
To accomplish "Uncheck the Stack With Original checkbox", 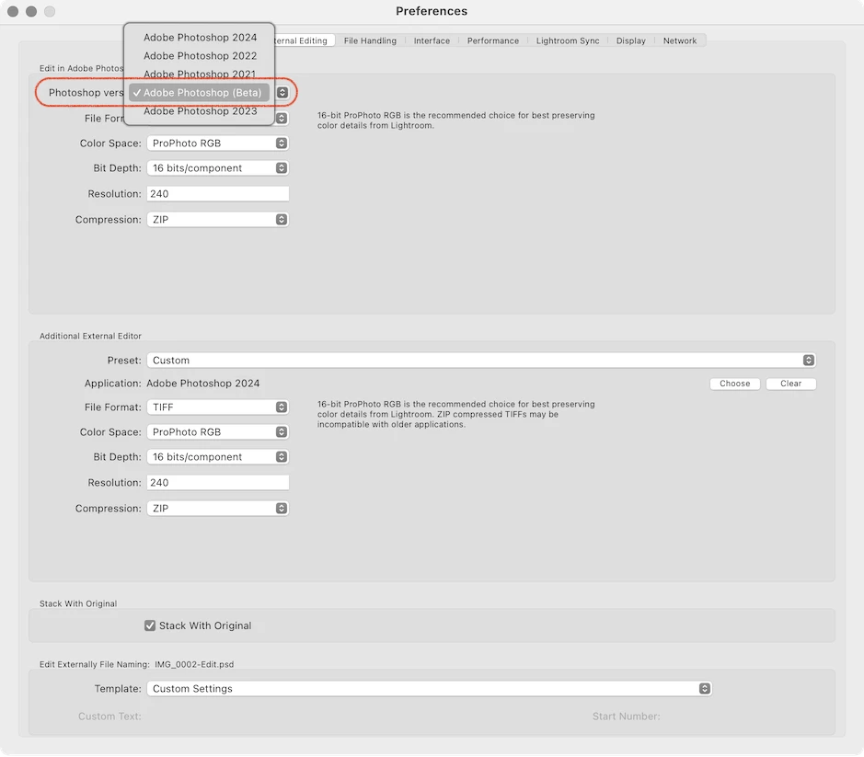I will (x=150, y=625).
